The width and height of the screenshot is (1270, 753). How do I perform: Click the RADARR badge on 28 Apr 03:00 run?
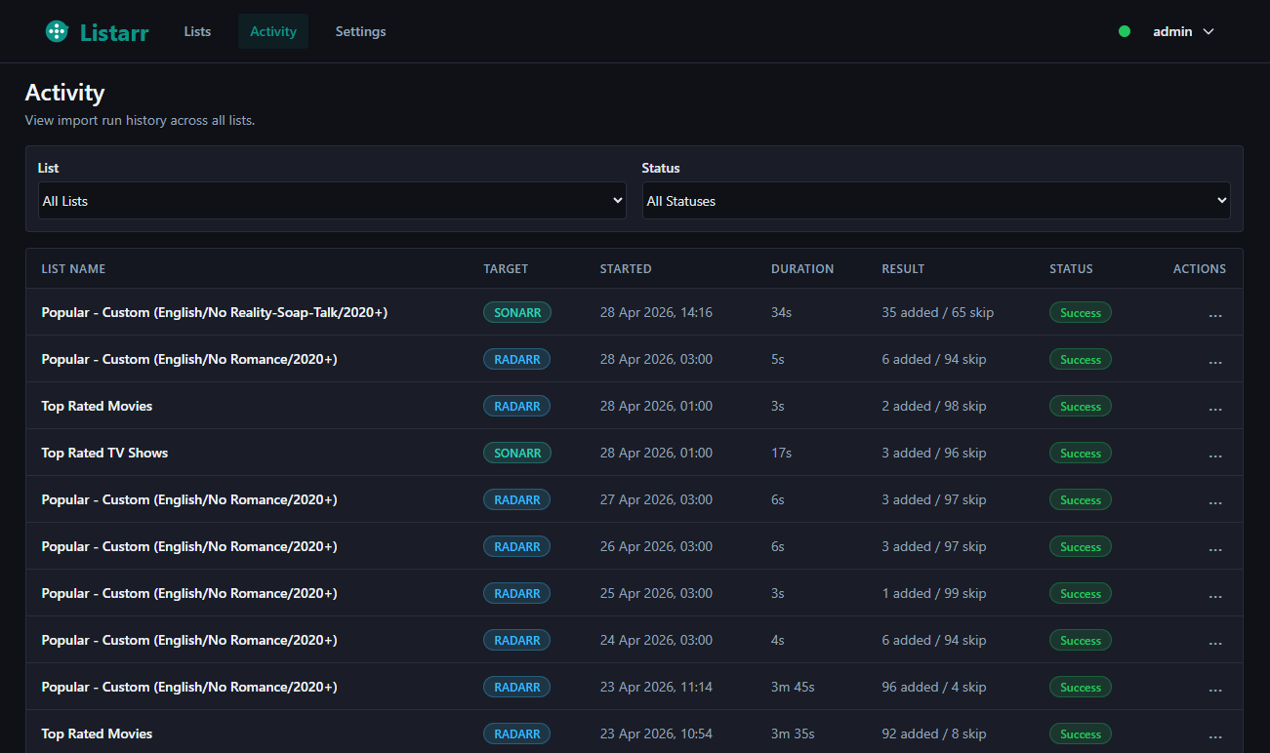(517, 359)
